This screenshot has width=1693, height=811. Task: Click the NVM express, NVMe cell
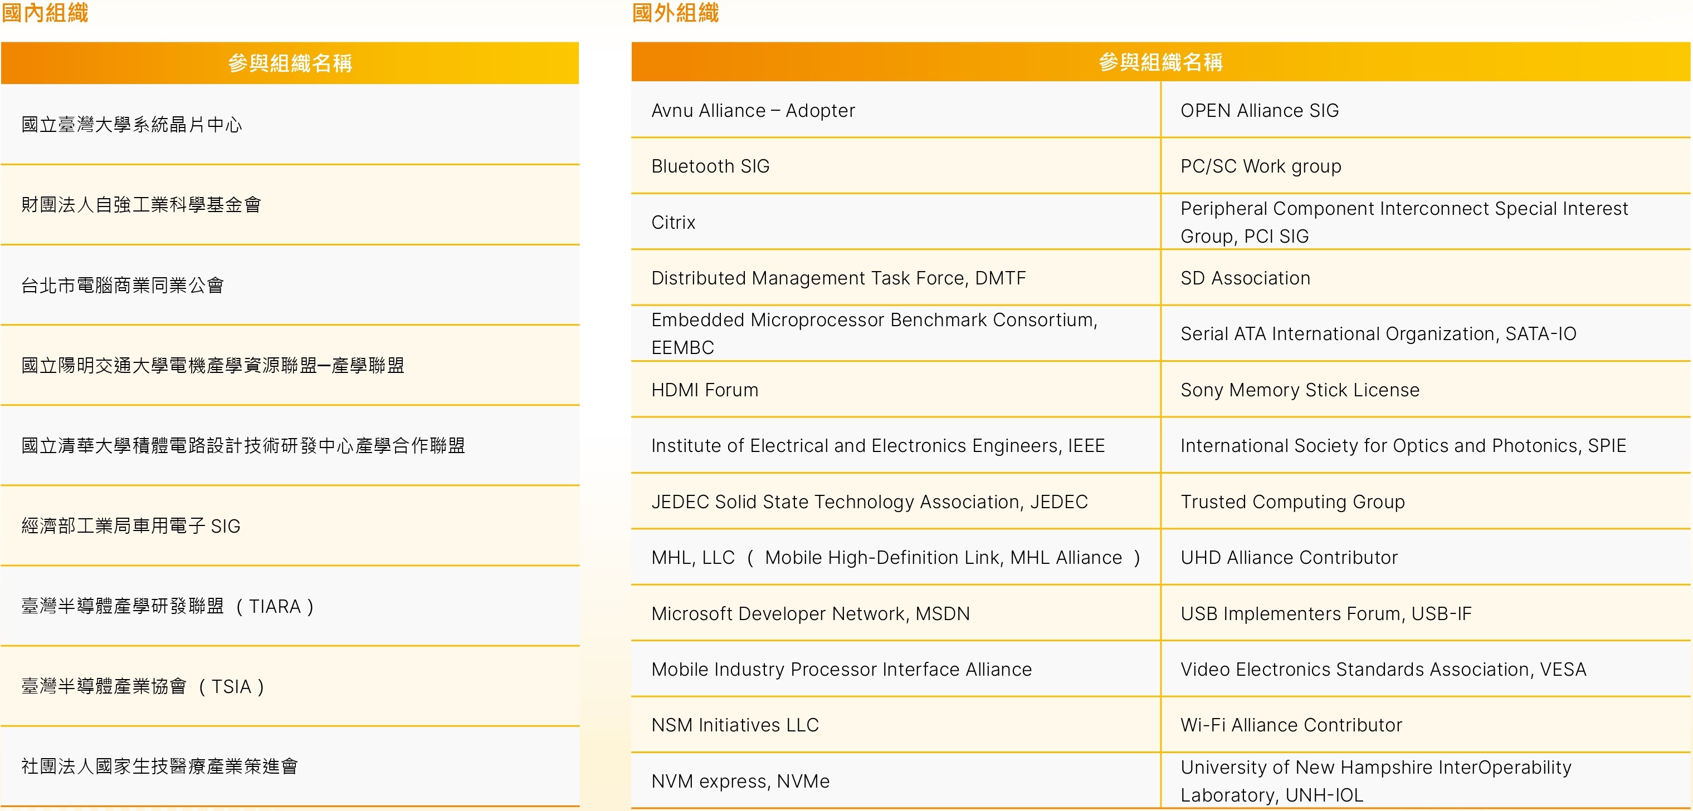point(896,781)
